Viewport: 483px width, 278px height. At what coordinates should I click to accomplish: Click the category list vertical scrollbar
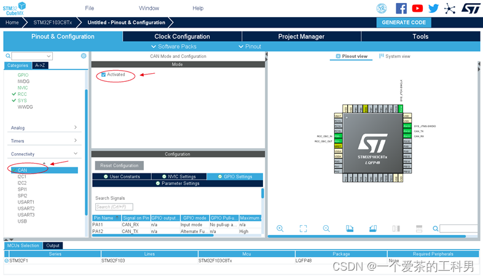click(86, 153)
